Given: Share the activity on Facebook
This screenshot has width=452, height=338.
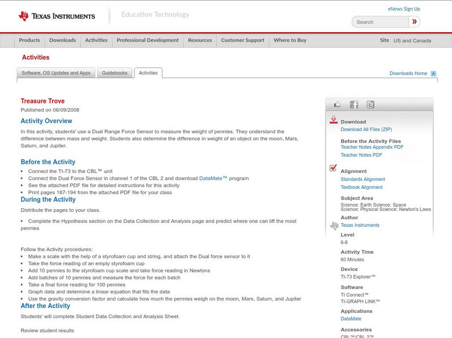Looking at the screenshot, I should pos(354,105).
